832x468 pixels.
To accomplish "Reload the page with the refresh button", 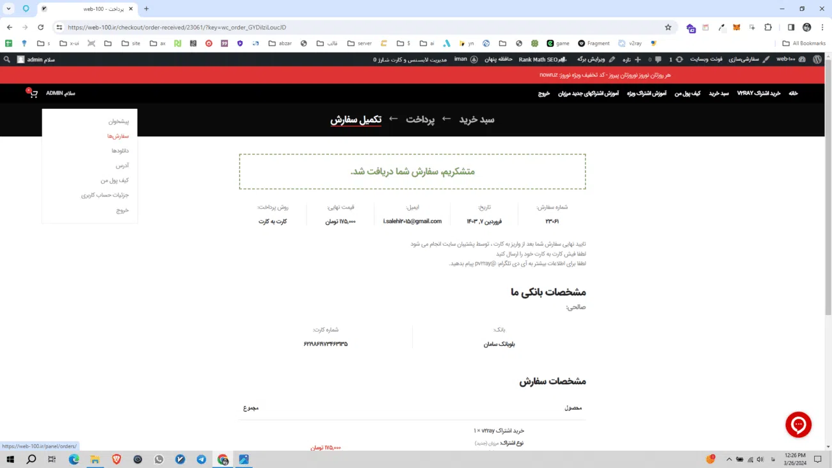I will point(41,28).
